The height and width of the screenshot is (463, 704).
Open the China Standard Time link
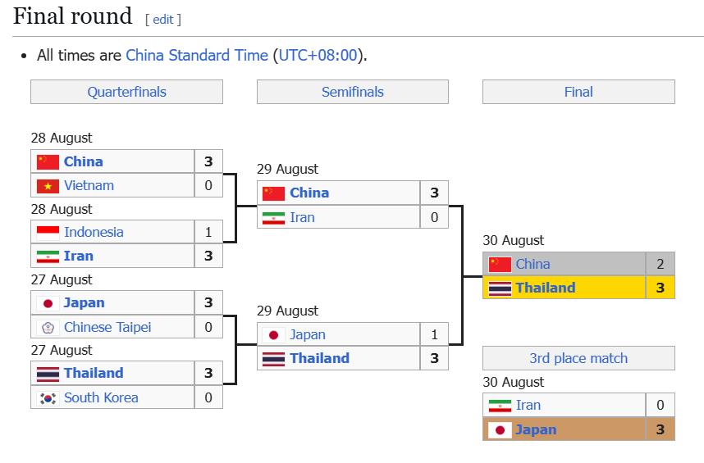coord(197,55)
